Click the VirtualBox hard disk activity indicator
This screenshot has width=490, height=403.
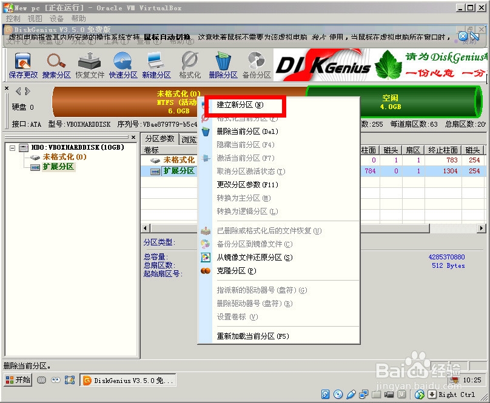pos(325,395)
